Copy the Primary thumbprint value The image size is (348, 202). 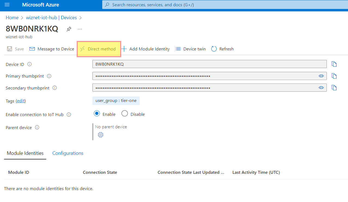(334, 76)
